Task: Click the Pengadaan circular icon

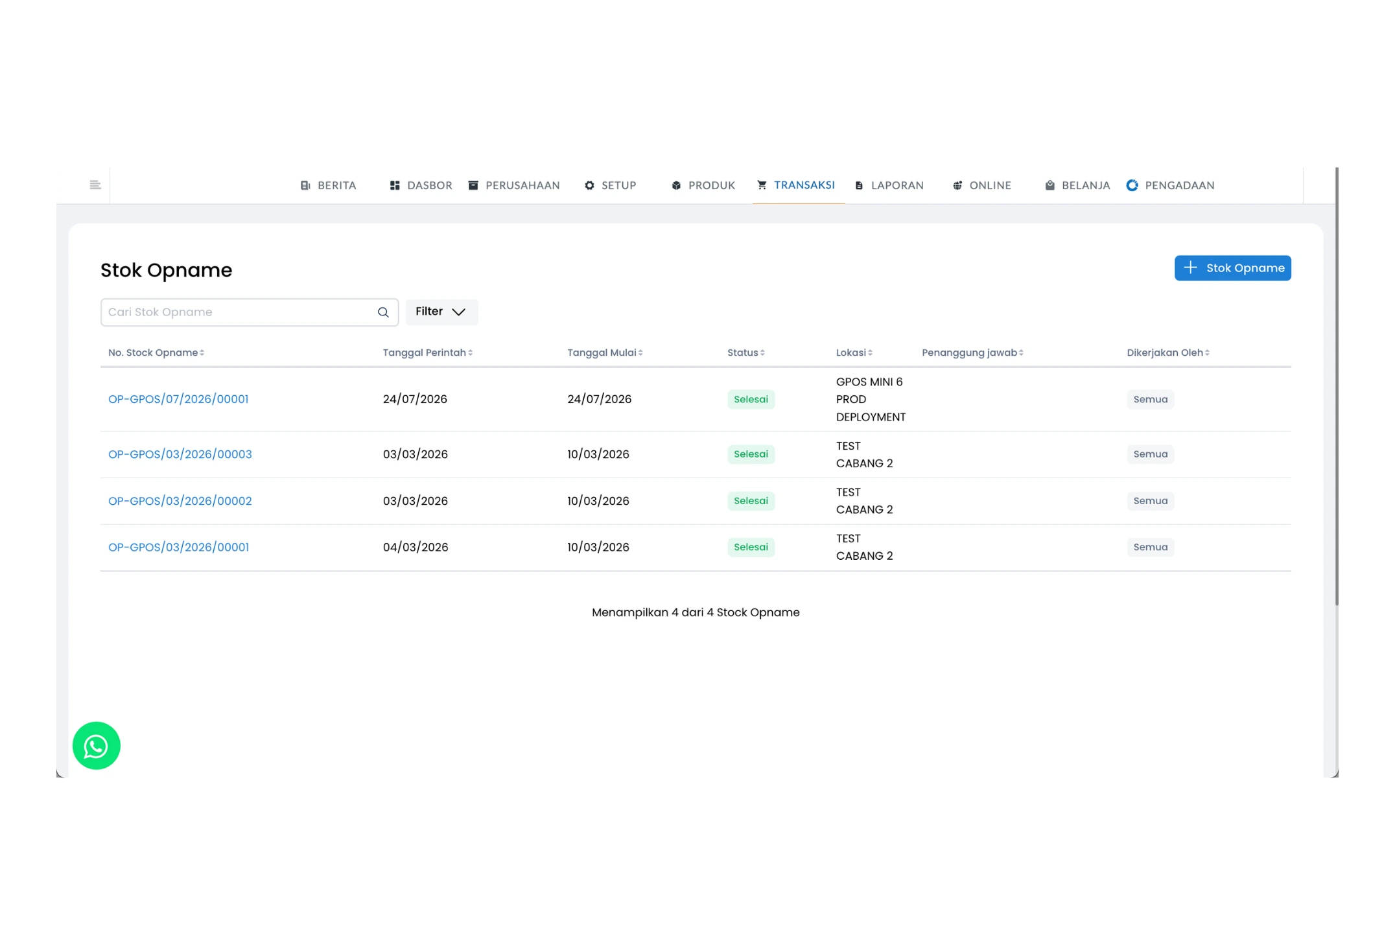Action: coord(1132,186)
